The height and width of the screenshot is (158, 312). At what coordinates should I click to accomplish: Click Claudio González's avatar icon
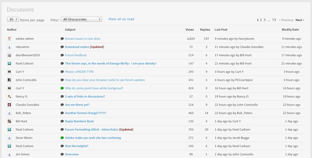tap(9, 105)
